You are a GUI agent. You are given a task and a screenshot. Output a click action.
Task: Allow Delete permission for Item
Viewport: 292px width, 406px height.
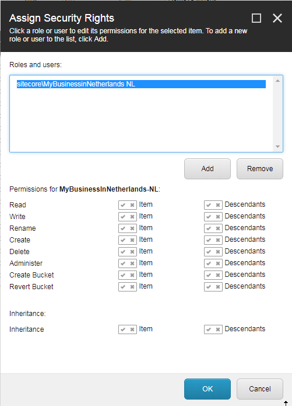click(123, 252)
